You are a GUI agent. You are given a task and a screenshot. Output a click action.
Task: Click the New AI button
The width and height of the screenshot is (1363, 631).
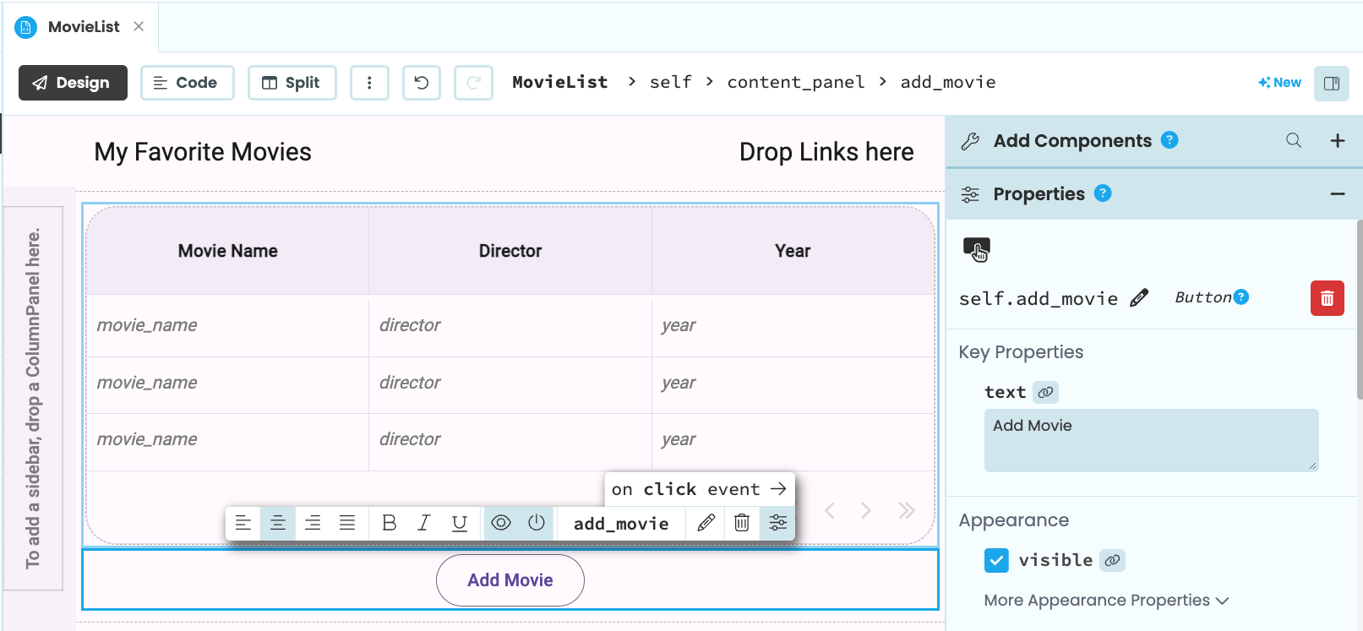point(1279,83)
